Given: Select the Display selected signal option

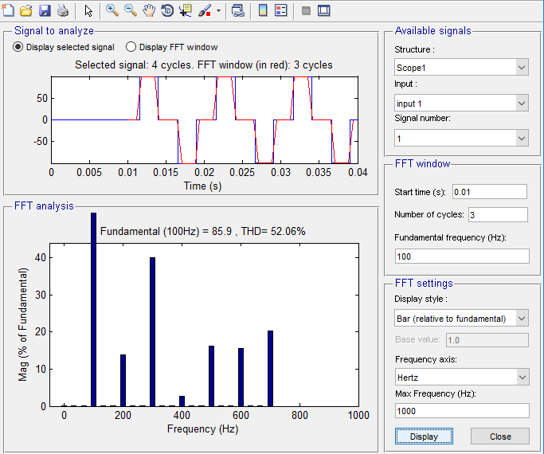Looking at the screenshot, I should pos(18,47).
